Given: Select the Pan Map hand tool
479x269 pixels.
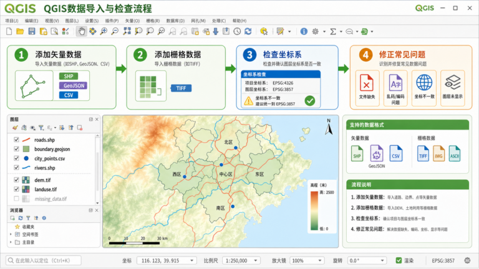Looking at the screenshot, I should tap(82, 31).
